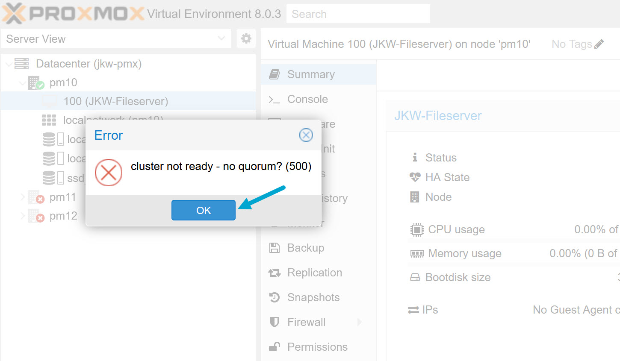620x361 pixels.
Task: Open the Firewall section
Action: (x=306, y=322)
